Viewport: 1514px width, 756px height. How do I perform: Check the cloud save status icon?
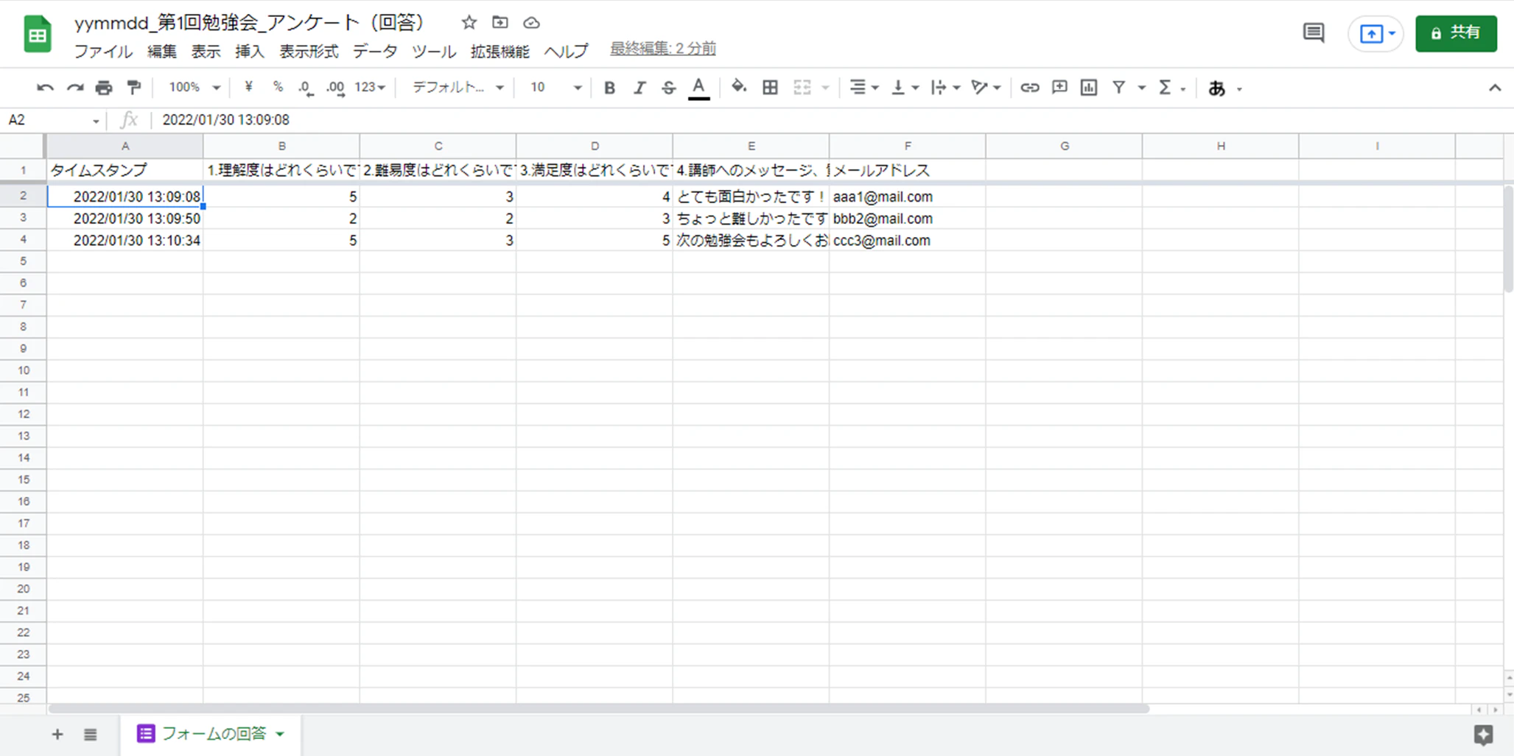[531, 23]
